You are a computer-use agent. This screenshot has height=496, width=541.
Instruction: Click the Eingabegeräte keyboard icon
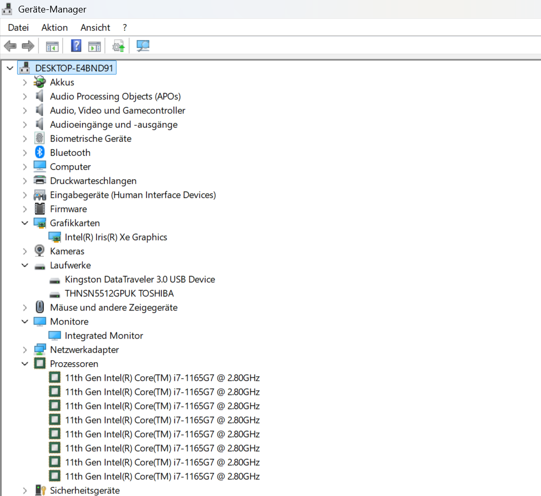point(40,195)
